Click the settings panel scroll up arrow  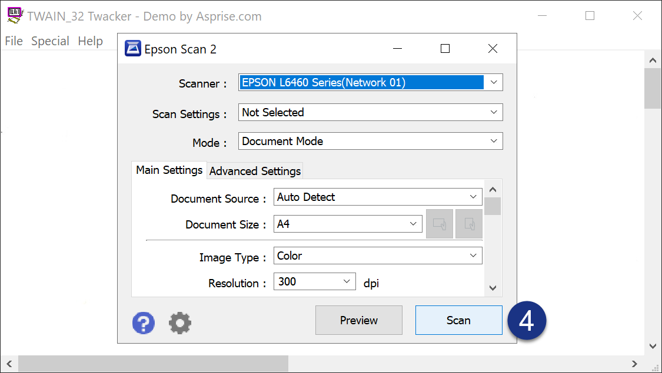click(493, 190)
